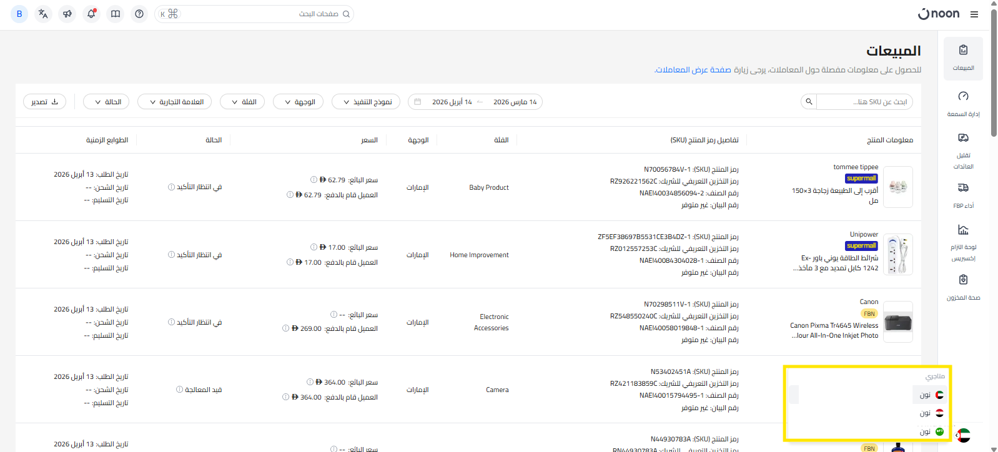This screenshot has height=452, width=998.
Task: Open صحة المخزون in the sidebar
Action: tap(963, 287)
